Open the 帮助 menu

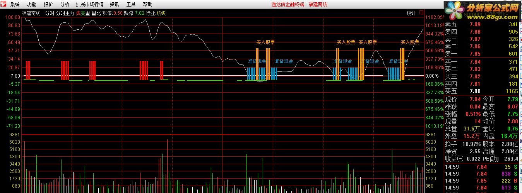pyautogui.click(x=147, y=4)
